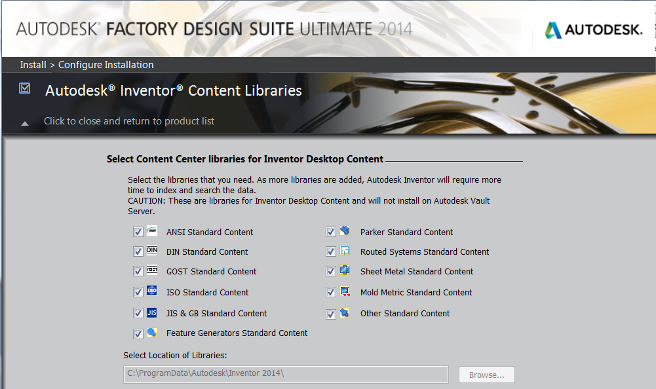Disable Feature Generators Standard Content
The width and height of the screenshot is (656, 389).
[x=137, y=334]
